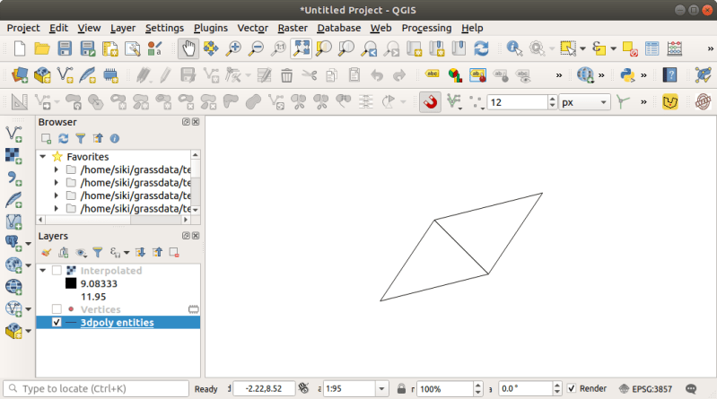
Task: Remove selected layer from Layers panel
Action: pos(174,252)
